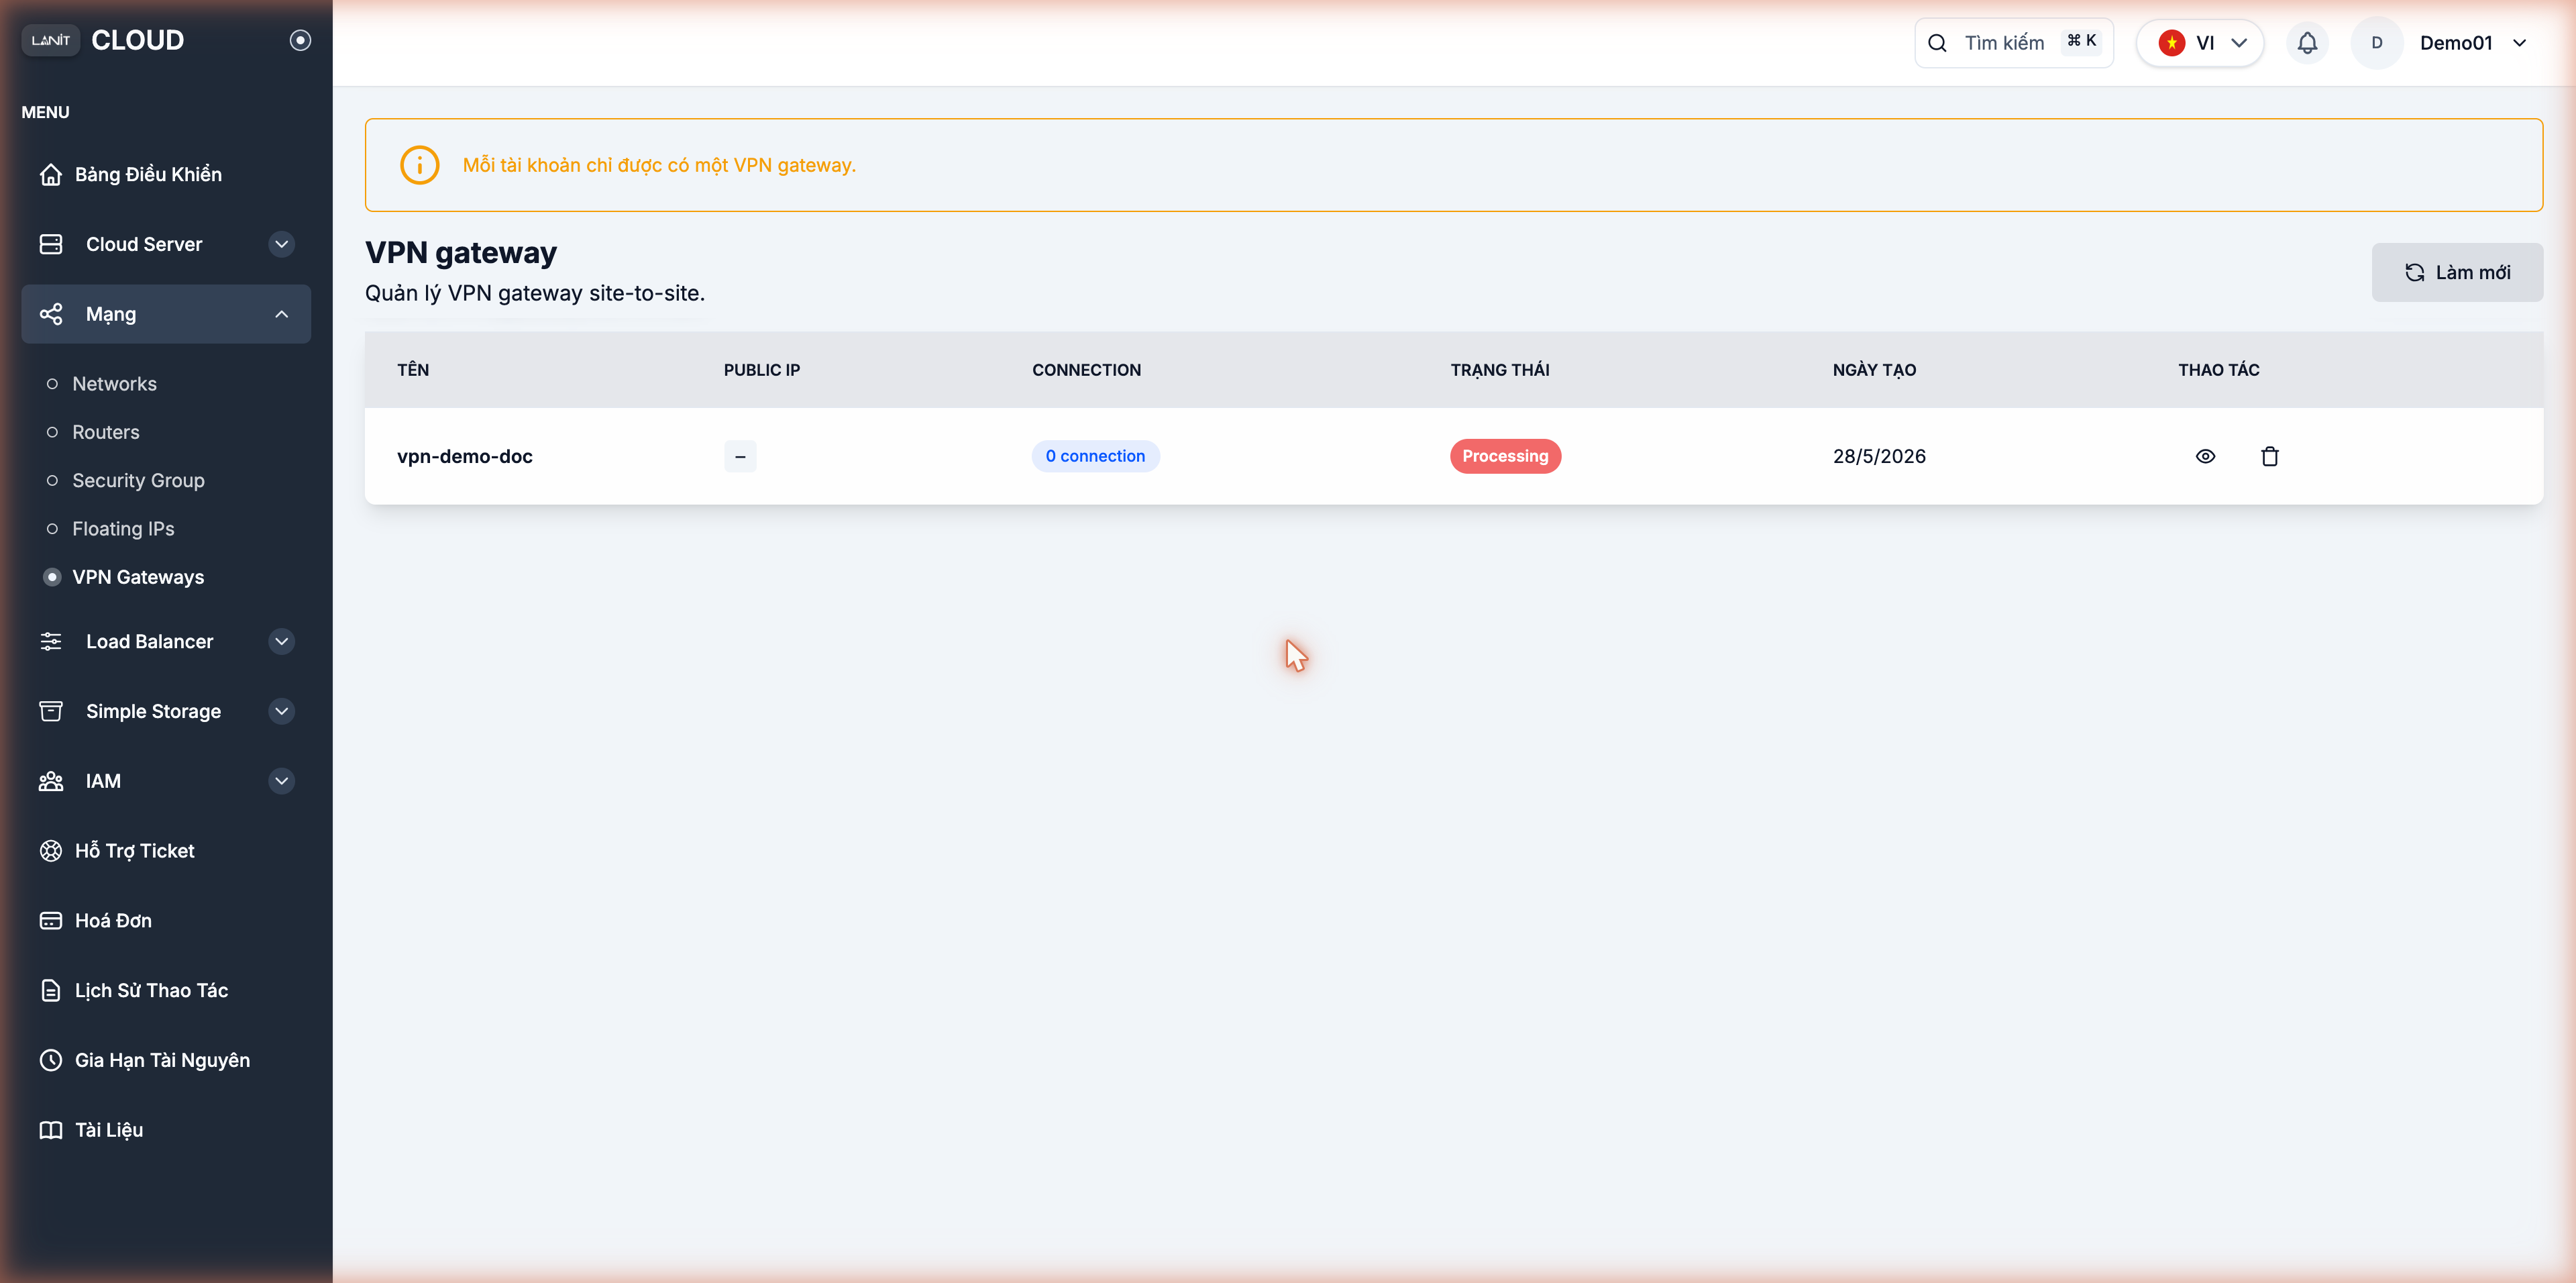Open Lịch Sử Thao Tác page
This screenshot has width=2576, height=1283.
(x=151, y=990)
